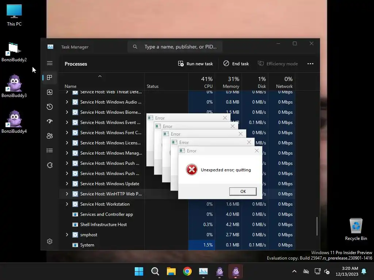The height and width of the screenshot is (280, 374).
Task: Close the front Error dialog with X
Action: pos(257,151)
